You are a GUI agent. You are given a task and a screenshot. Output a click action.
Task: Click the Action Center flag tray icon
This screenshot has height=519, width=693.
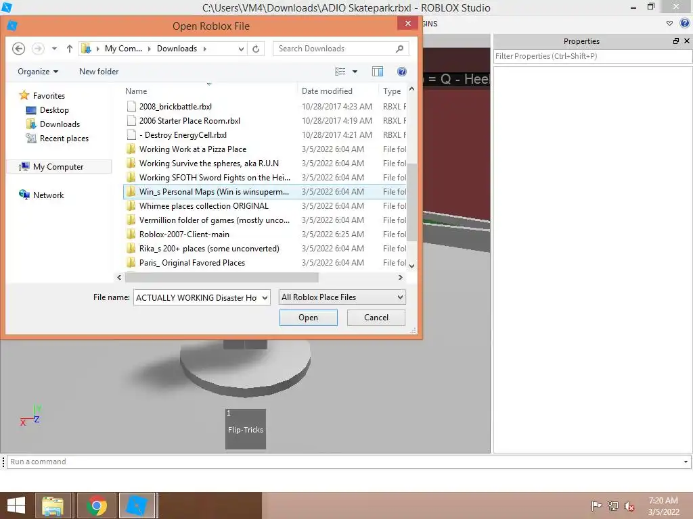(x=596, y=505)
